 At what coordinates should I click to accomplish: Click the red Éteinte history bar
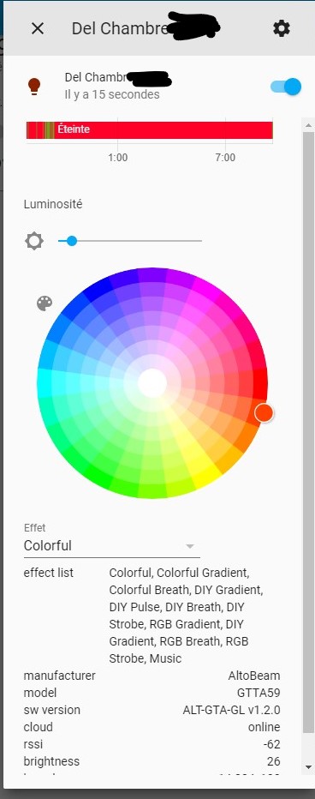[150, 130]
